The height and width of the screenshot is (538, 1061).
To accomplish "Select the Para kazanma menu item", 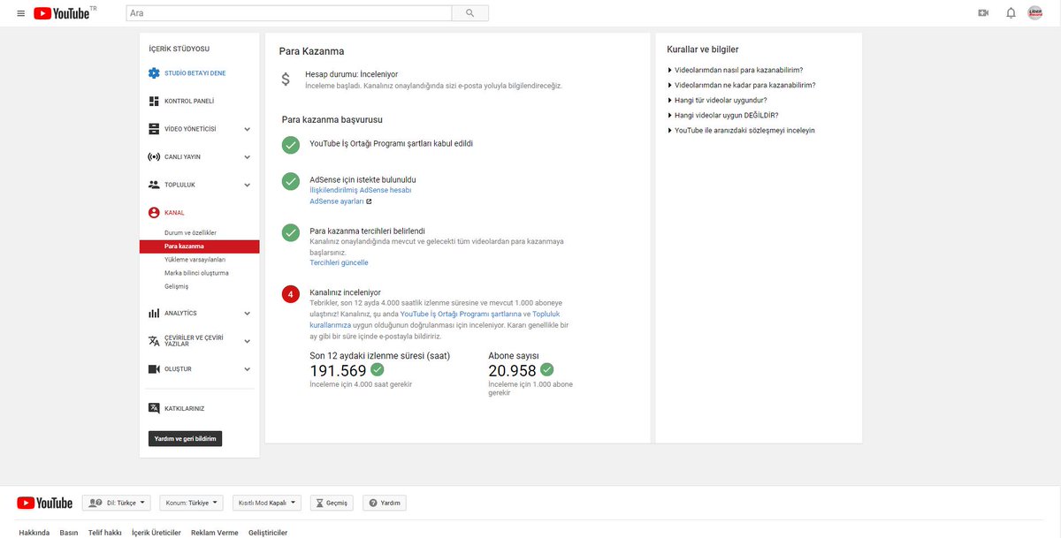I will pyautogui.click(x=200, y=246).
